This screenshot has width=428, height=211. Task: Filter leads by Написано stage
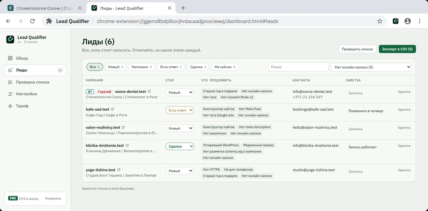tap(142, 67)
